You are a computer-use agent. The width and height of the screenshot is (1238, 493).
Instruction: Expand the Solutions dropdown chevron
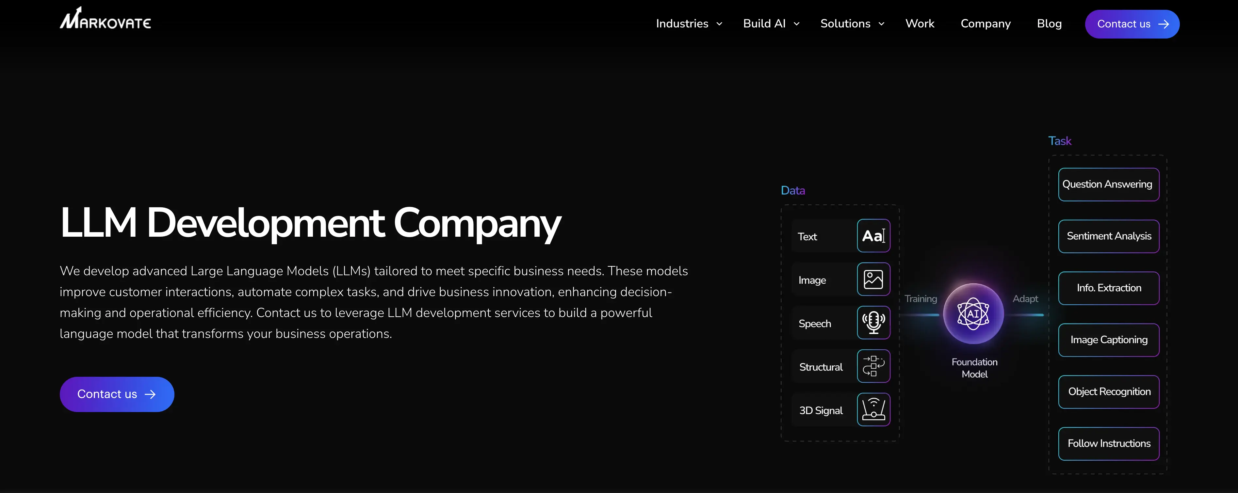point(881,24)
